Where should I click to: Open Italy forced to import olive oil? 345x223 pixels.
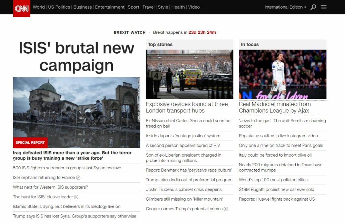[x=275, y=155]
